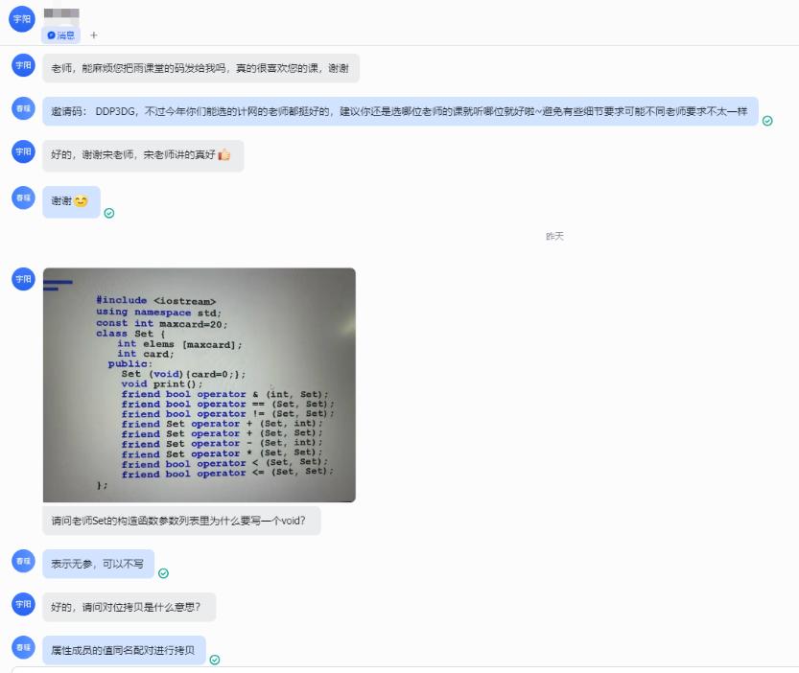Click the 宇阳 avatar in chat header

(x=22, y=19)
